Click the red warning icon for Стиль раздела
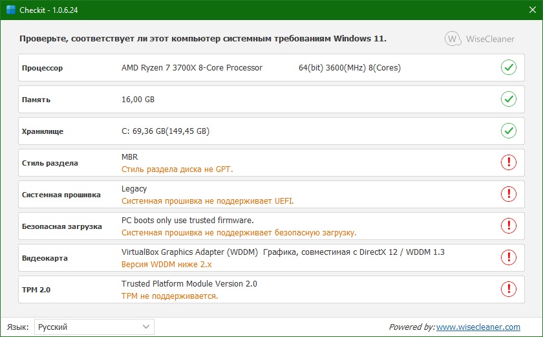Image resolution: width=543 pixels, height=337 pixels. [508, 162]
